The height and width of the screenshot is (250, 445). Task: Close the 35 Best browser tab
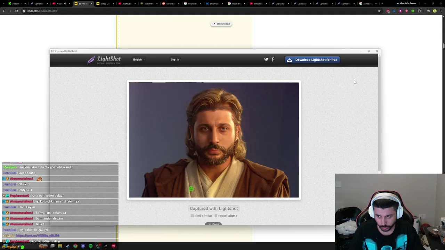point(91,3)
